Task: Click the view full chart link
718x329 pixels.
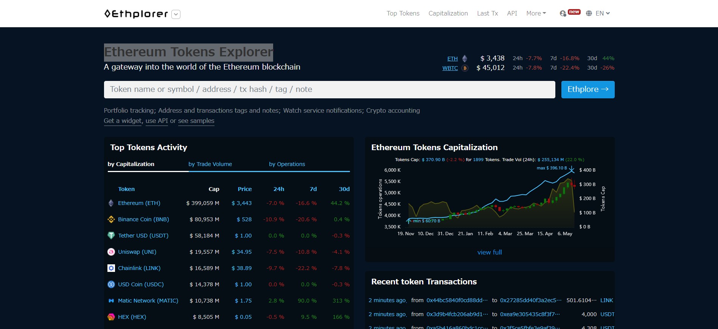Action: [490, 252]
